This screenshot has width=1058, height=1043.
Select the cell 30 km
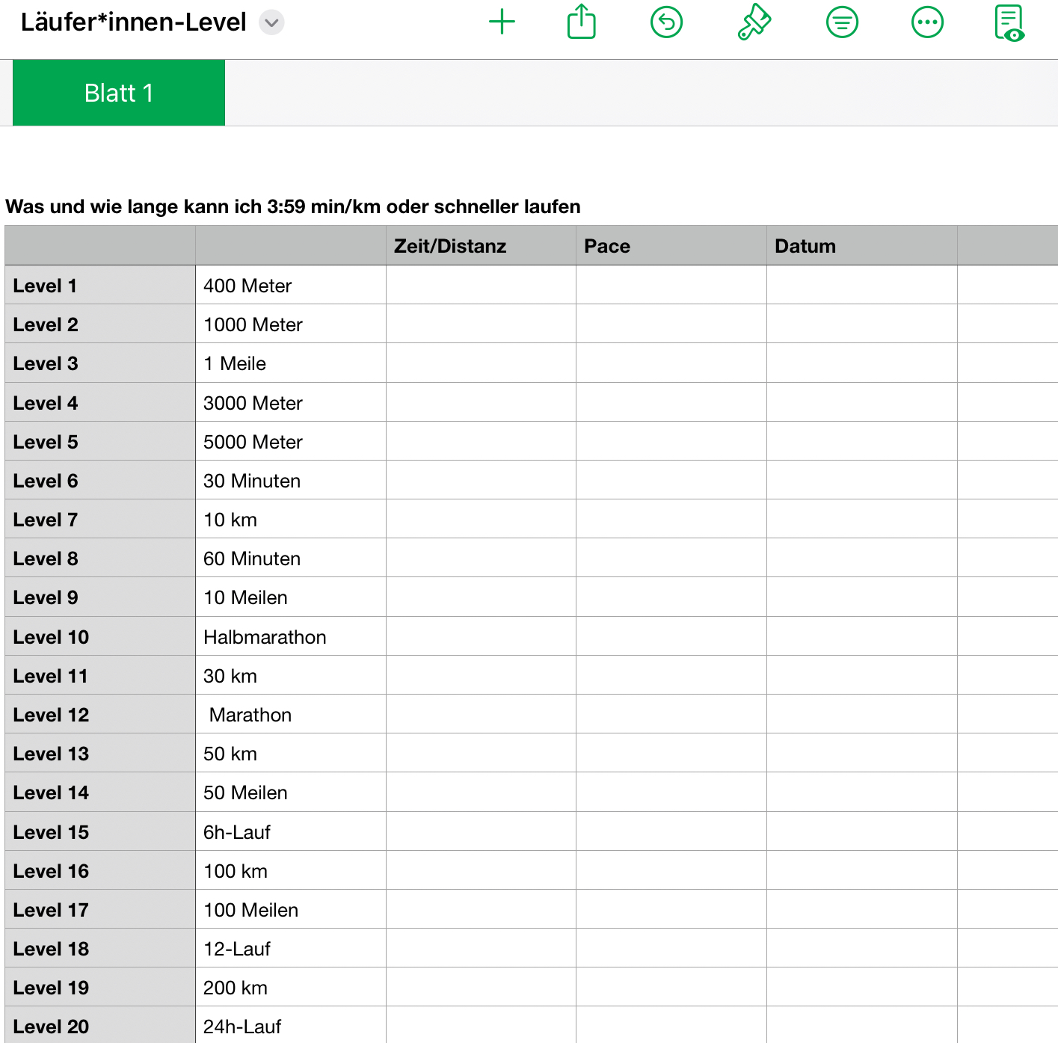[x=291, y=675]
